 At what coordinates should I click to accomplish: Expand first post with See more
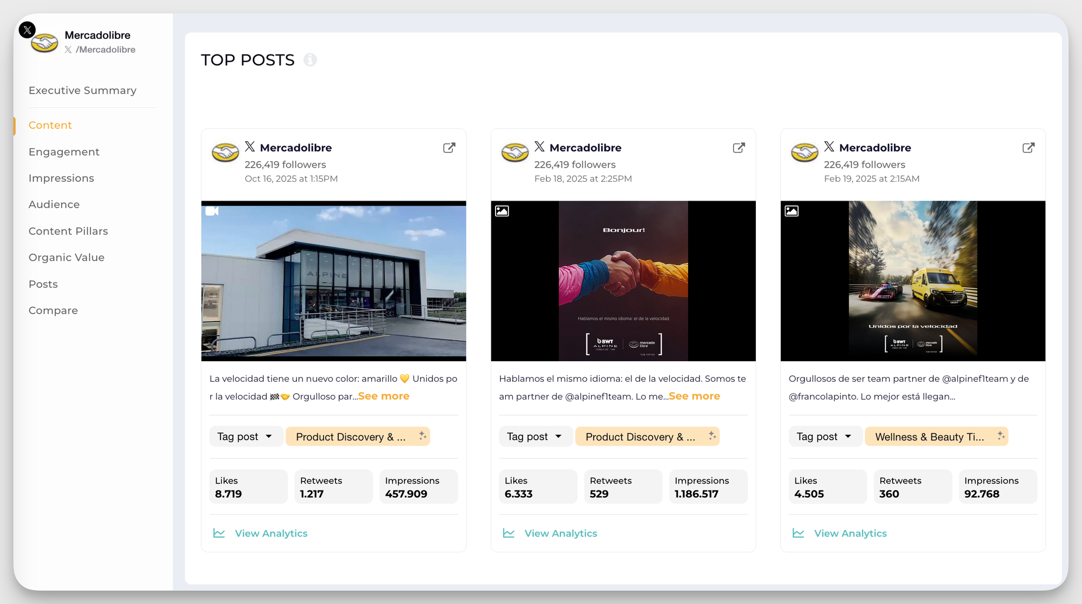pyautogui.click(x=383, y=395)
